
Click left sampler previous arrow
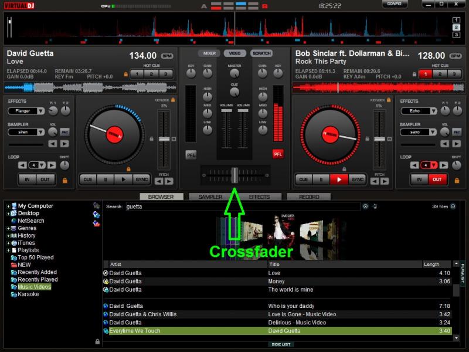tap(53, 144)
